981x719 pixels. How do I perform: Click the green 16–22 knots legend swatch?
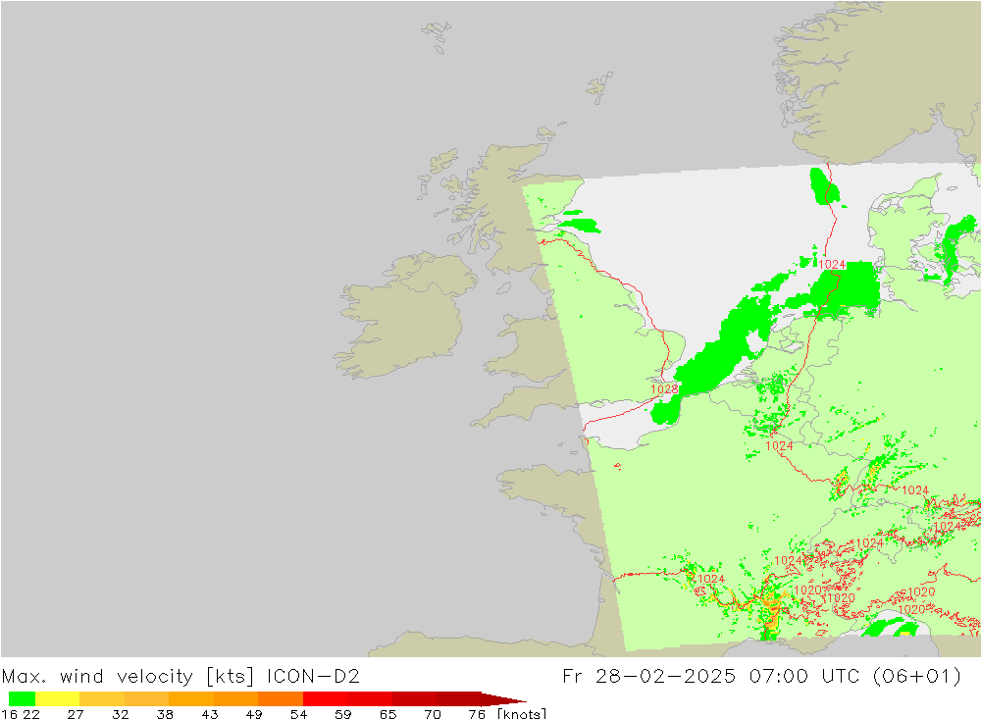tap(22, 699)
